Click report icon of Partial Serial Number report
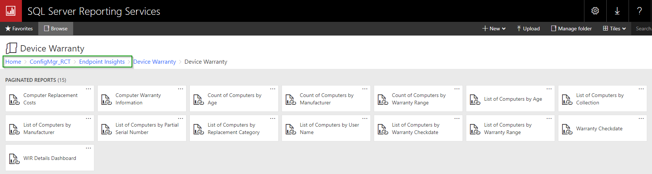The width and height of the screenshot is (652, 174). 106,129
